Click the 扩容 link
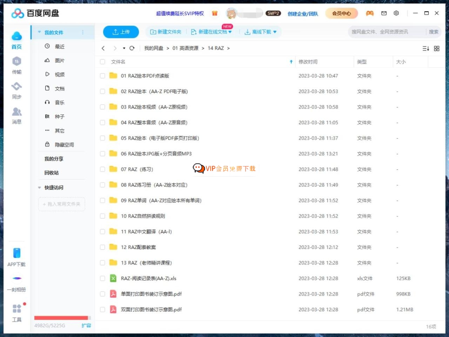 pos(86,325)
